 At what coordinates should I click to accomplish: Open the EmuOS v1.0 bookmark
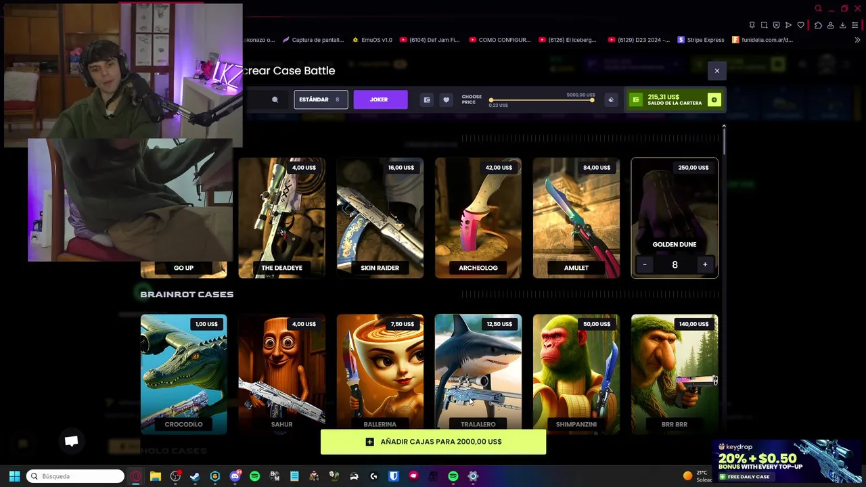(372, 40)
